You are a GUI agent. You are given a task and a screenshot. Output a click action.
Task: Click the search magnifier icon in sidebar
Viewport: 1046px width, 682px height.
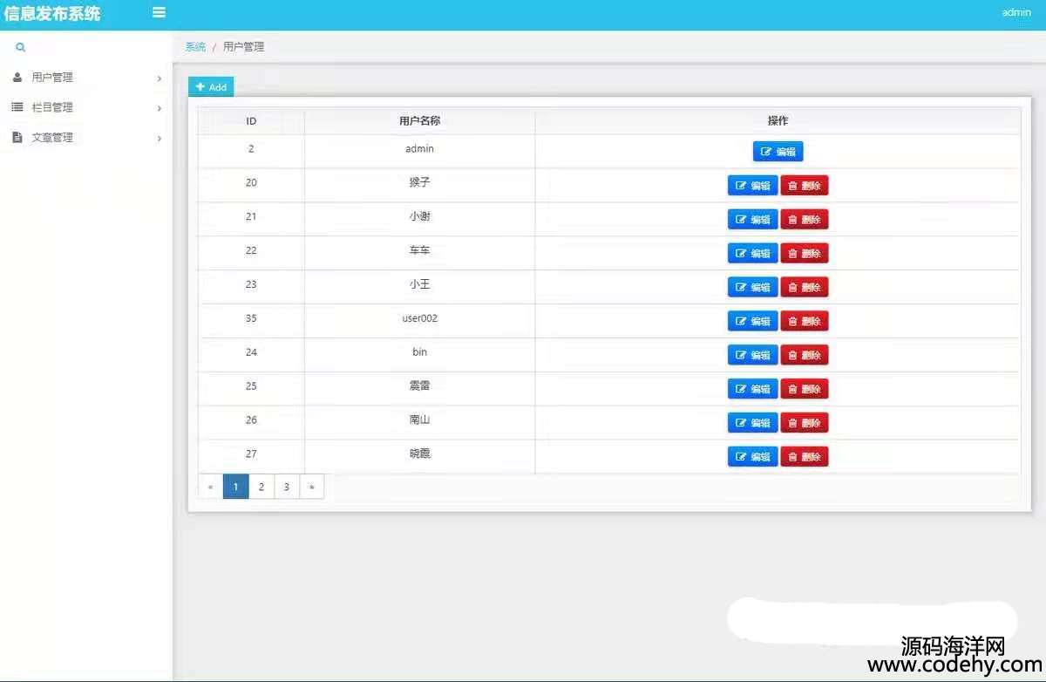(20, 47)
